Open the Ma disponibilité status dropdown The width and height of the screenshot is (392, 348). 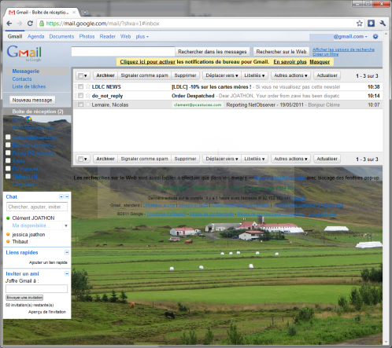(x=66, y=225)
